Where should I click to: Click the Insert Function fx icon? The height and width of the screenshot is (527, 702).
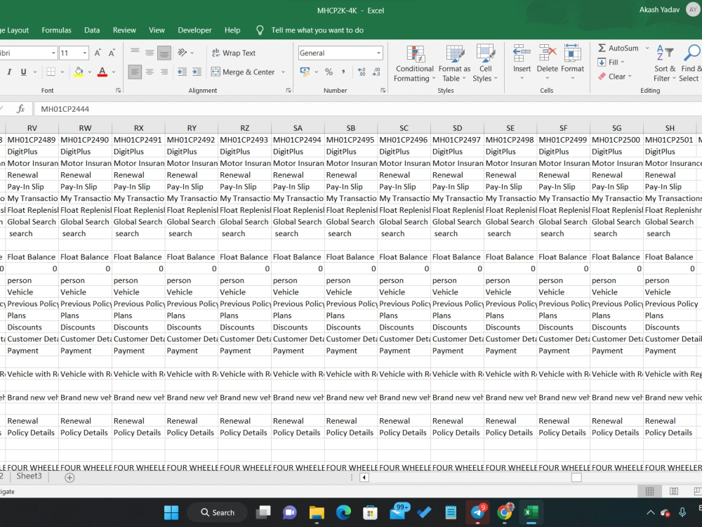[20, 109]
